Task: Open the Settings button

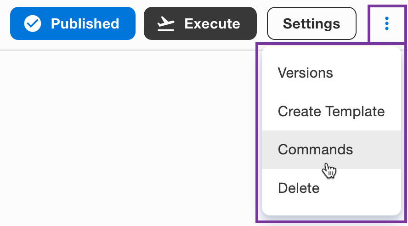Action: coord(312,23)
